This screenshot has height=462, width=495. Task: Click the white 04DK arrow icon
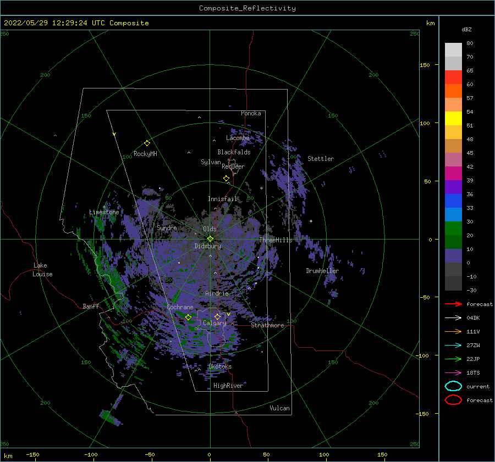(x=453, y=318)
